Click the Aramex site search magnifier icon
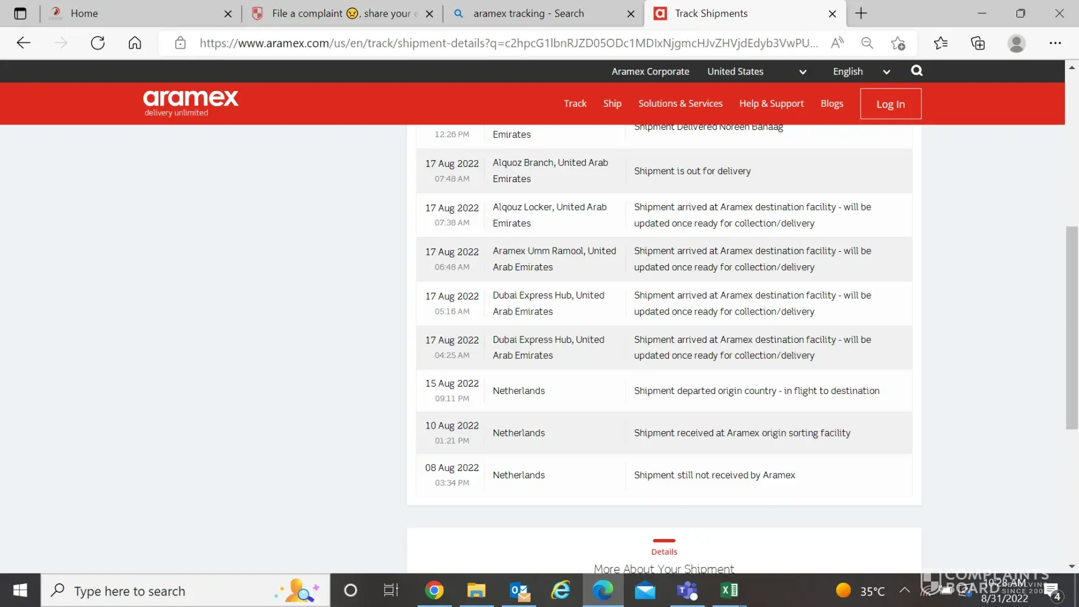Viewport: 1079px width, 607px height. coord(916,71)
